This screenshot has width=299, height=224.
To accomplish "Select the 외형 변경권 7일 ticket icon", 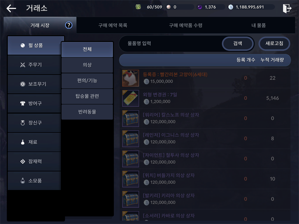I will click(130, 98).
